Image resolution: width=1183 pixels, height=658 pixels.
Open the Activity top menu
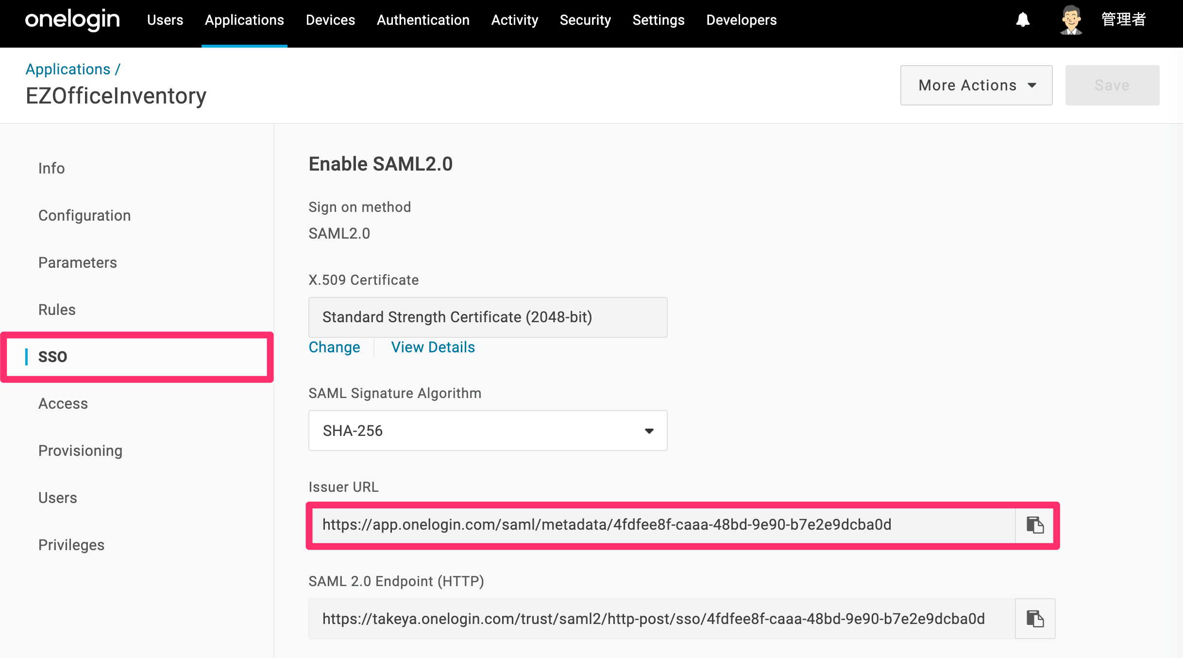[x=514, y=20]
